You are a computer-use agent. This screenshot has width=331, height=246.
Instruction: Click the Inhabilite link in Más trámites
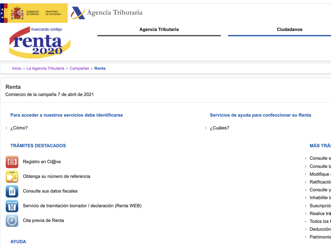pyautogui.click(x=320, y=198)
